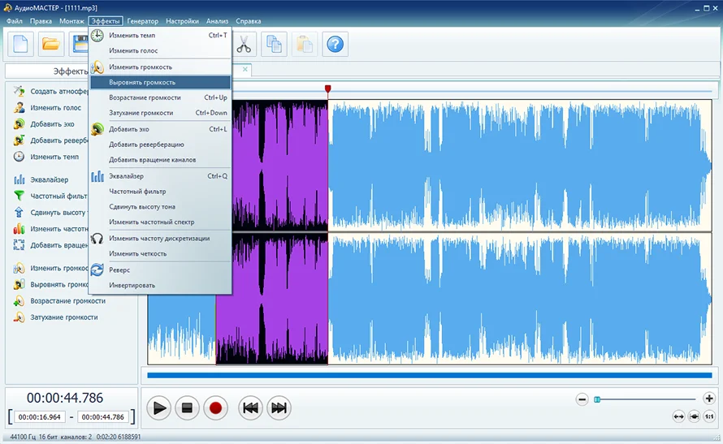Start playback with the play button
Screen dimensions: 723x444
pyautogui.click(x=159, y=408)
